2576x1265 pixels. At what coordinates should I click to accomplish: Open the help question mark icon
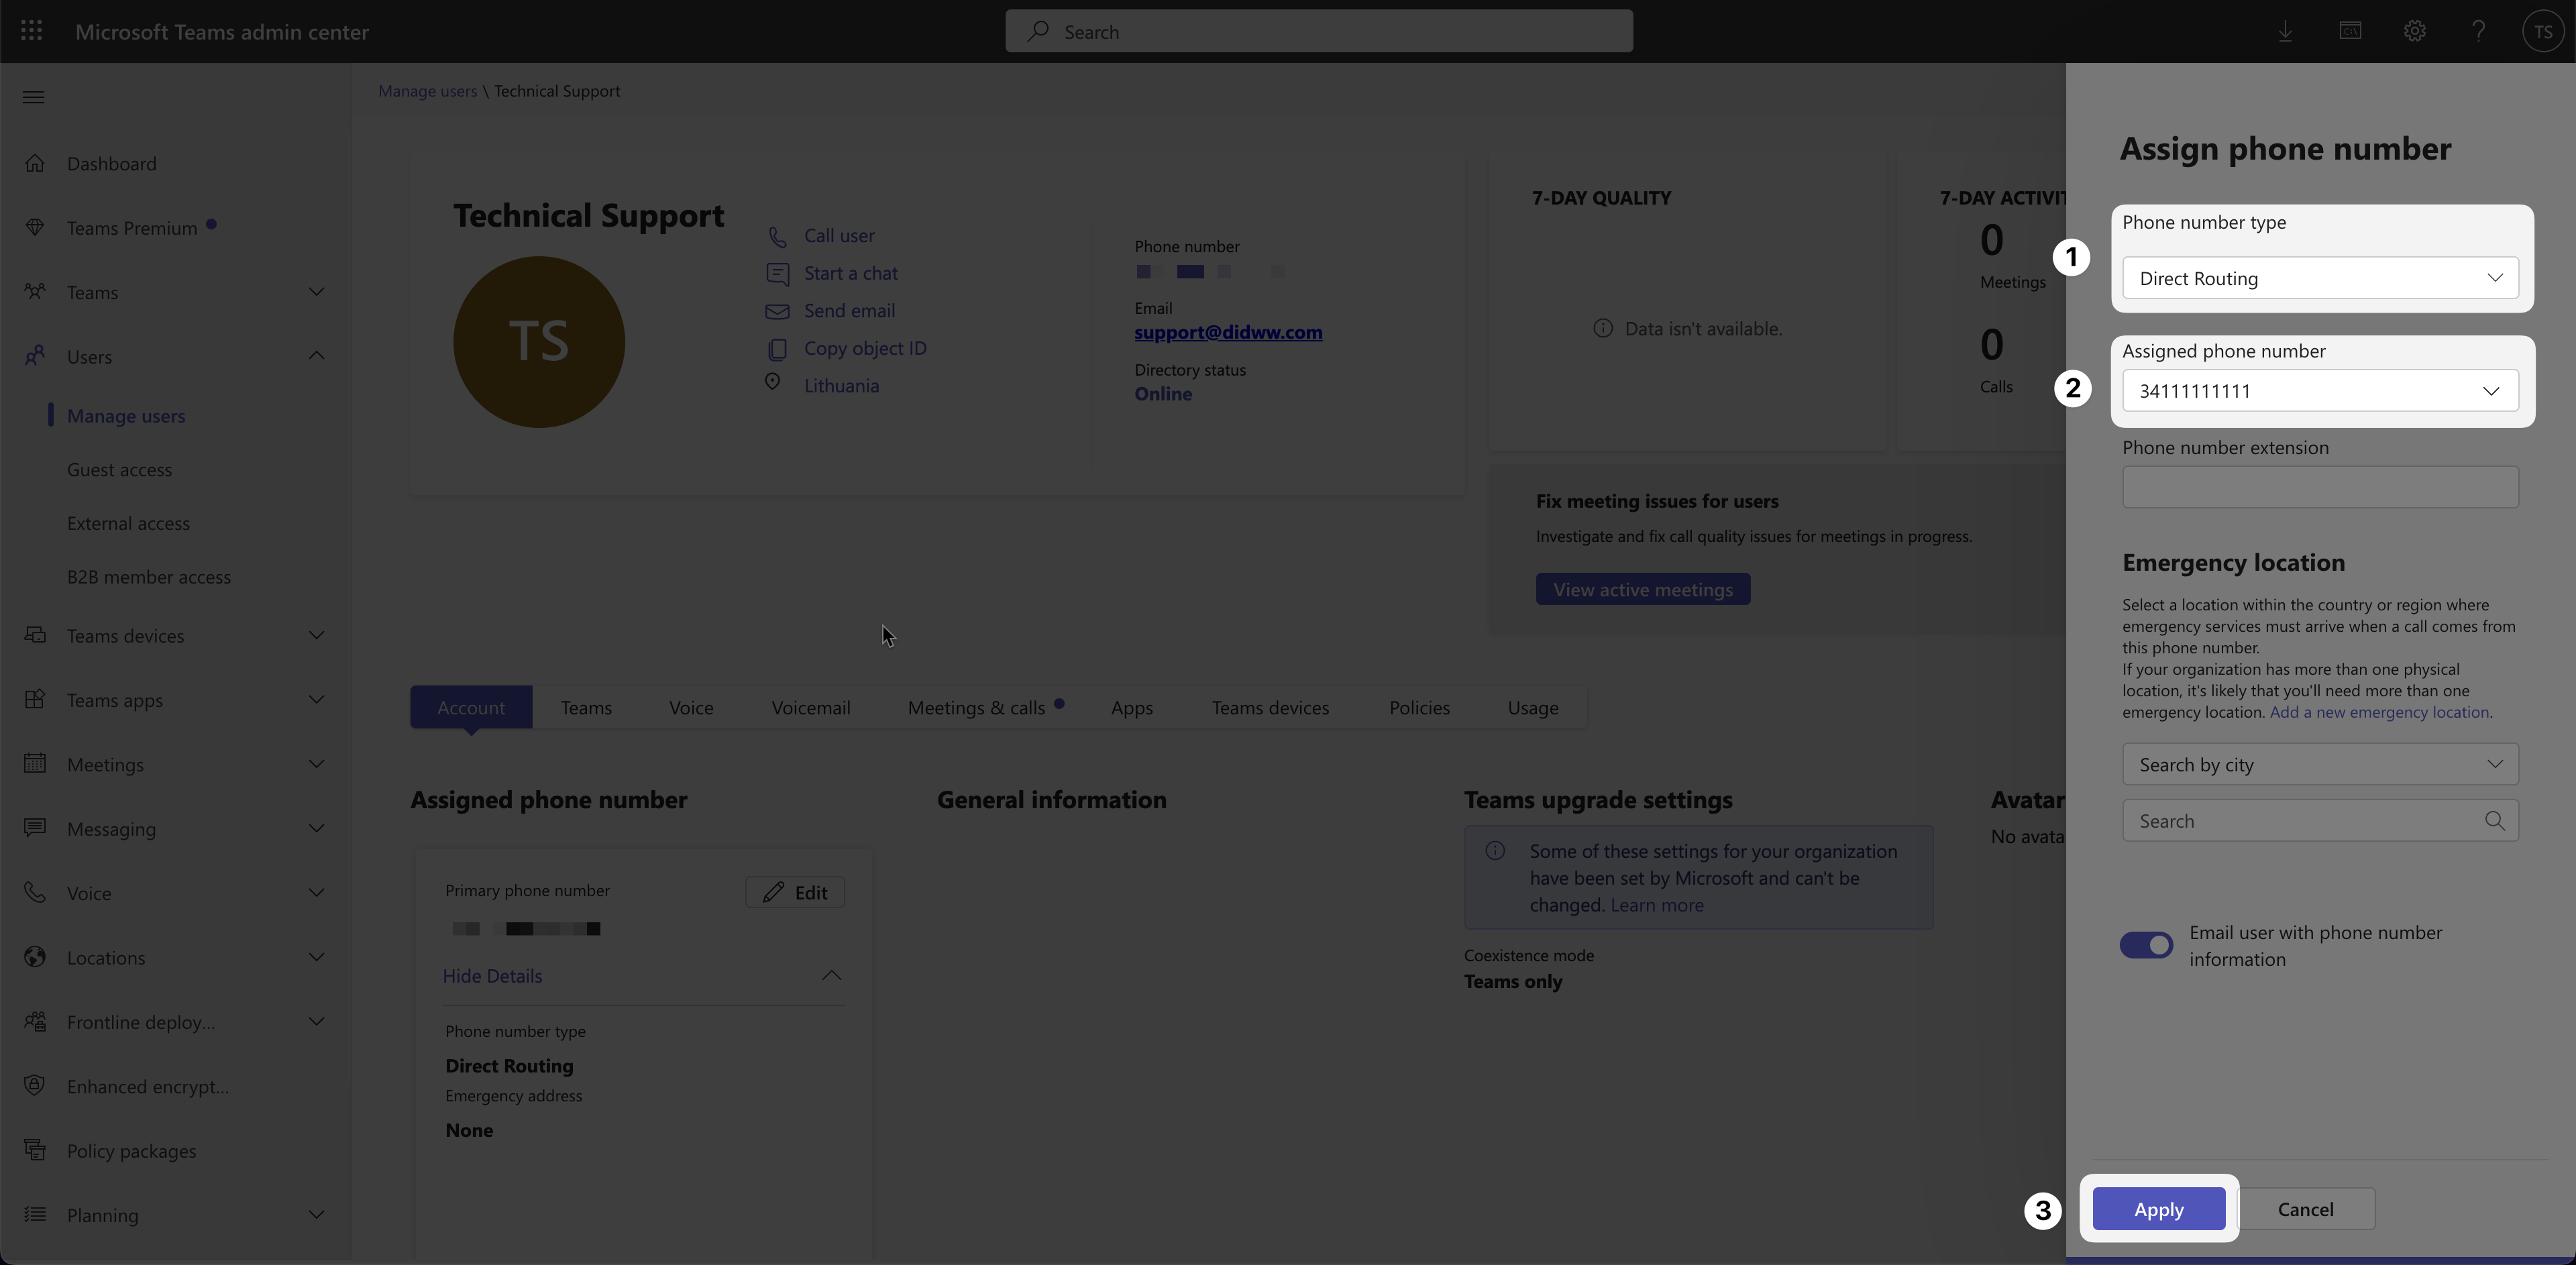click(x=2478, y=31)
